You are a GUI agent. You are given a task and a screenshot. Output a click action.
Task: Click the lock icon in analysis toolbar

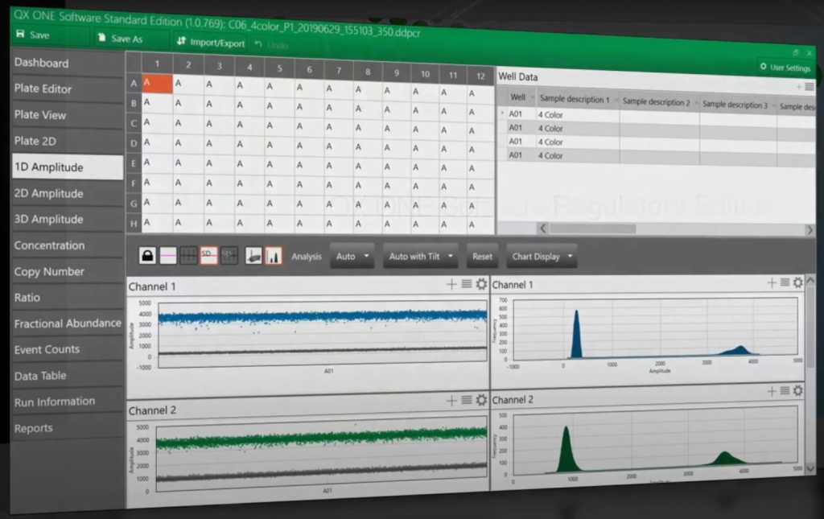(x=147, y=255)
